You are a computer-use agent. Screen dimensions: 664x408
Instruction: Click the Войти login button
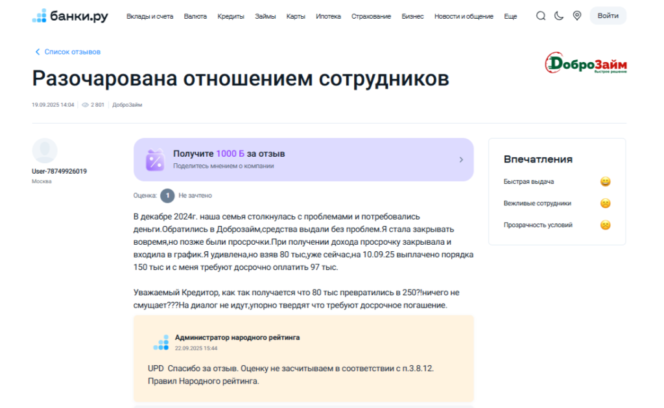(608, 16)
